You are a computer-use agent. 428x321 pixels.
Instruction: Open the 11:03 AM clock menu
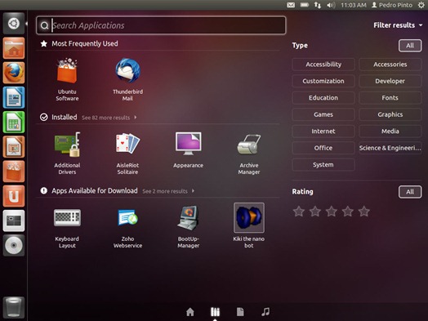(x=354, y=5)
